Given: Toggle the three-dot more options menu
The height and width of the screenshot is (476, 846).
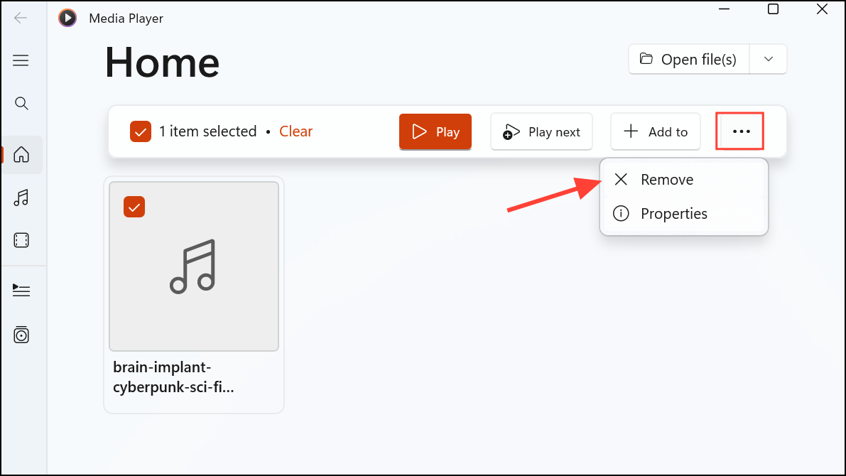Looking at the screenshot, I should coord(740,131).
